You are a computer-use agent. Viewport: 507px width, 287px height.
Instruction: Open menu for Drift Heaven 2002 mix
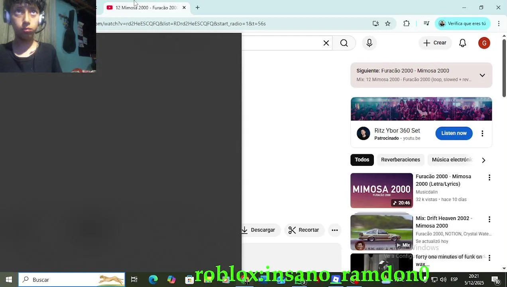pos(489,220)
